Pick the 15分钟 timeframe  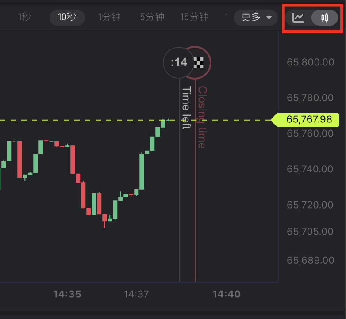(194, 18)
